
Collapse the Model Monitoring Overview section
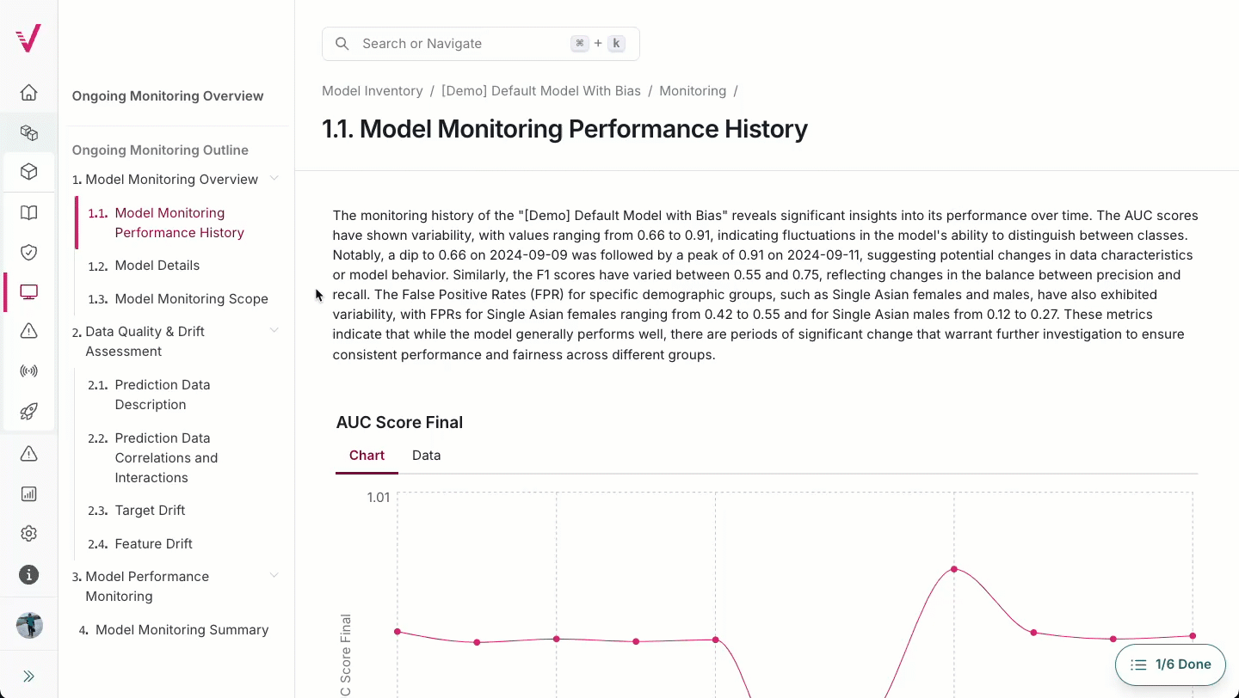point(274,179)
